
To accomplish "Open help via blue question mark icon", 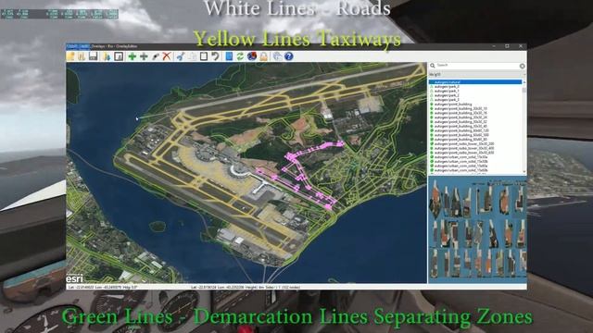I will pos(288,56).
